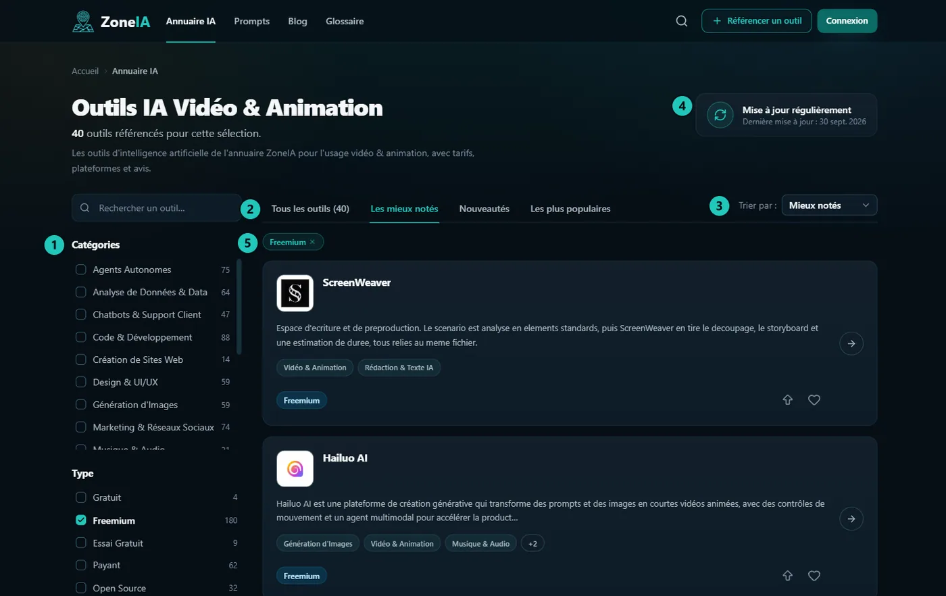The width and height of the screenshot is (946, 596).
Task: Select Création de Sites Web category
Action: 81,359
